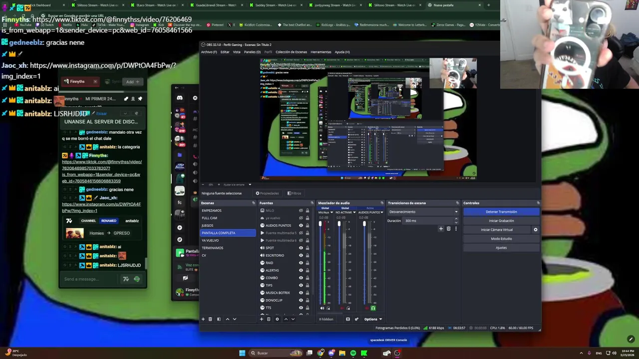Image resolution: width=639 pixels, height=359 pixels.
Task: Open Ayuda menu in OBS
Action: click(x=342, y=52)
